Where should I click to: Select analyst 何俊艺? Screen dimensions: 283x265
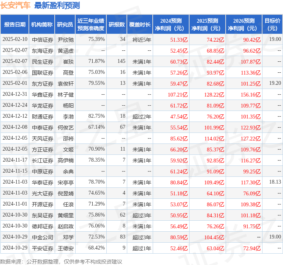(x=65, y=128)
